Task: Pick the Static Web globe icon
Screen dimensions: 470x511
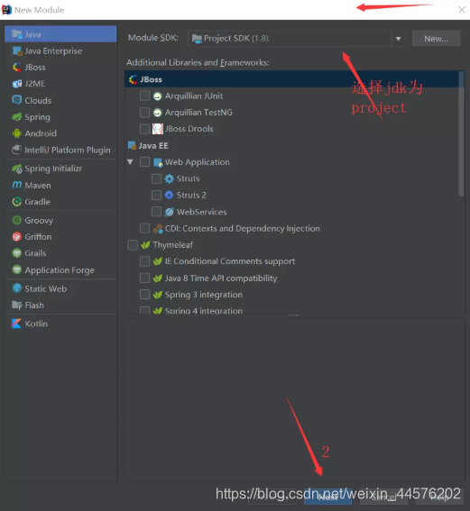Action: pos(16,288)
